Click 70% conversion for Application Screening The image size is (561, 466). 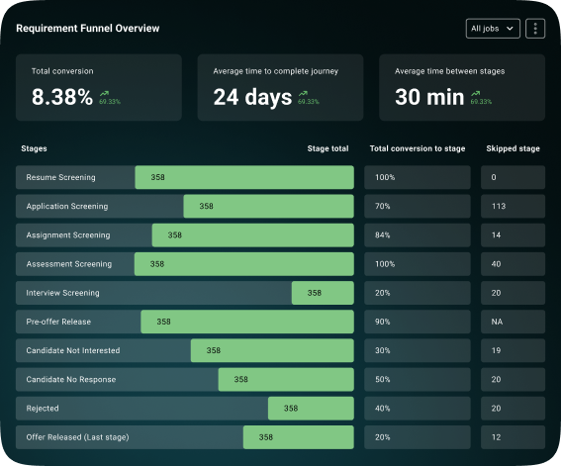coord(383,206)
